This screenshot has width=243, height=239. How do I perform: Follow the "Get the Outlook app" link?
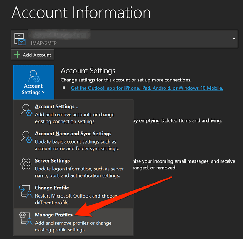147,88
